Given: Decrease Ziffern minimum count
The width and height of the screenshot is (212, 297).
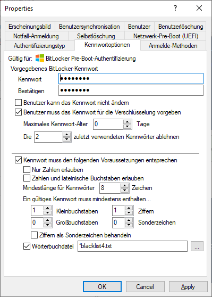Looking at the screenshot, I should [129, 213].
